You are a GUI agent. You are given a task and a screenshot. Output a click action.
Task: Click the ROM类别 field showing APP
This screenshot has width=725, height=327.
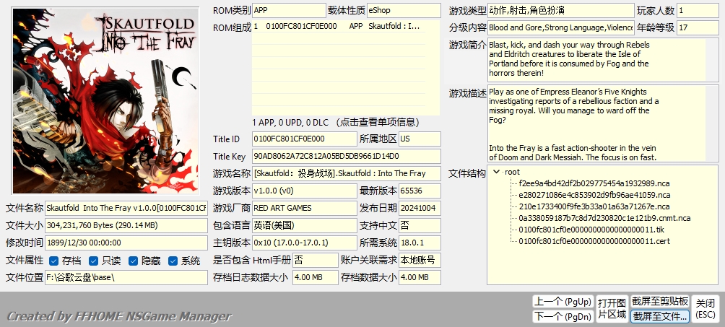pos(290,10)
